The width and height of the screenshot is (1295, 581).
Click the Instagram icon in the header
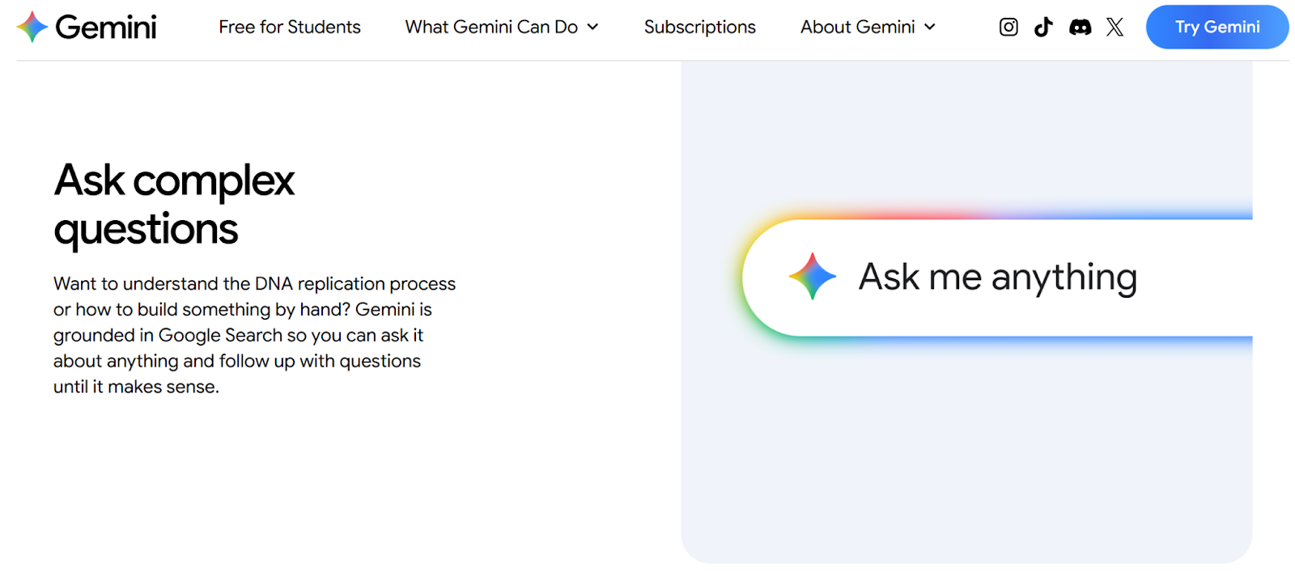tap(1008, 27)
